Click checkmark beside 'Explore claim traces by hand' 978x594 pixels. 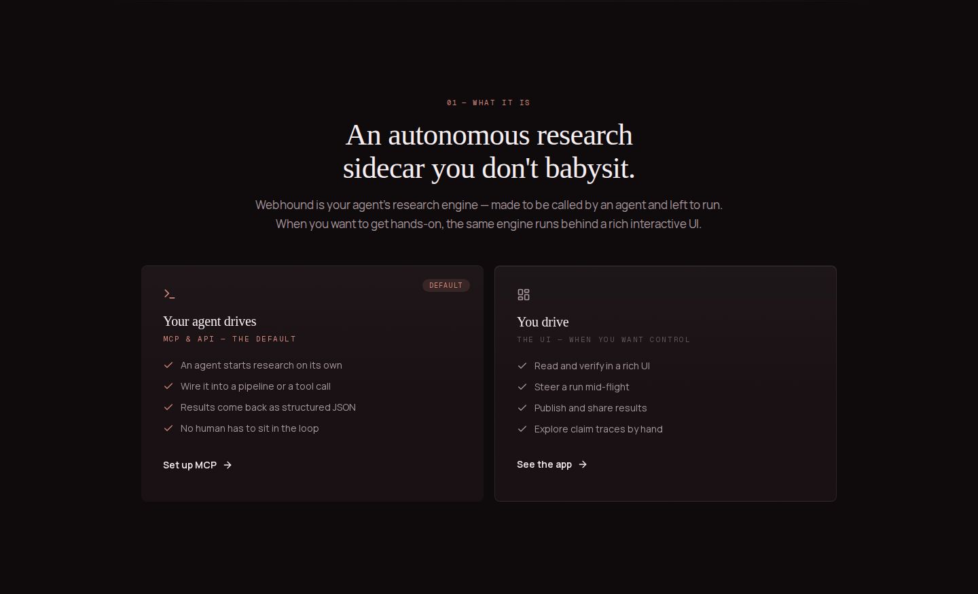(x=522, y=429)
